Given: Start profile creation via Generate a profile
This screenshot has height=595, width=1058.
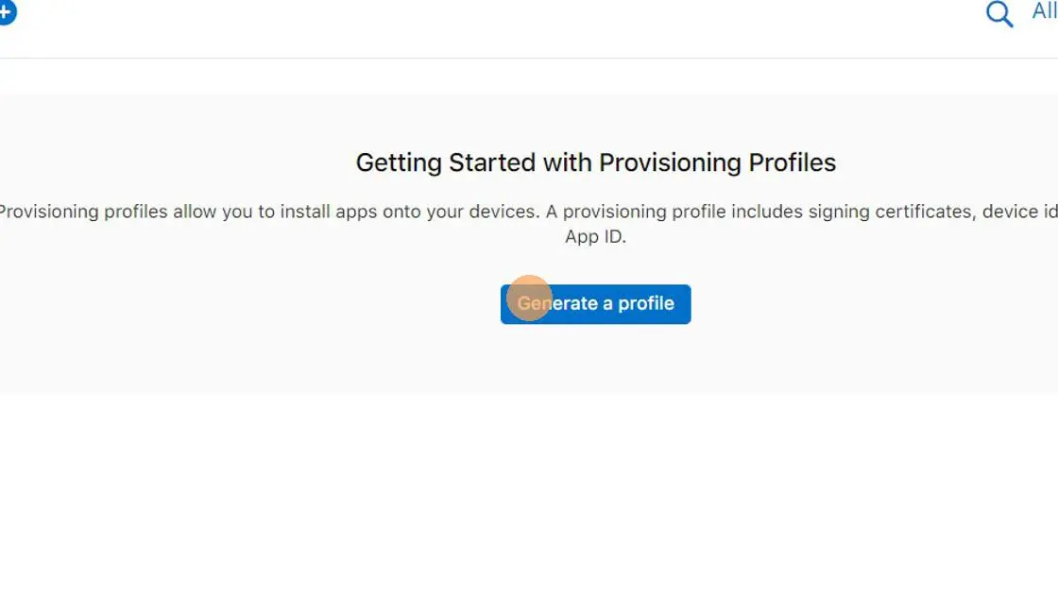Looking at the screenshot, I should click(595, 303).
